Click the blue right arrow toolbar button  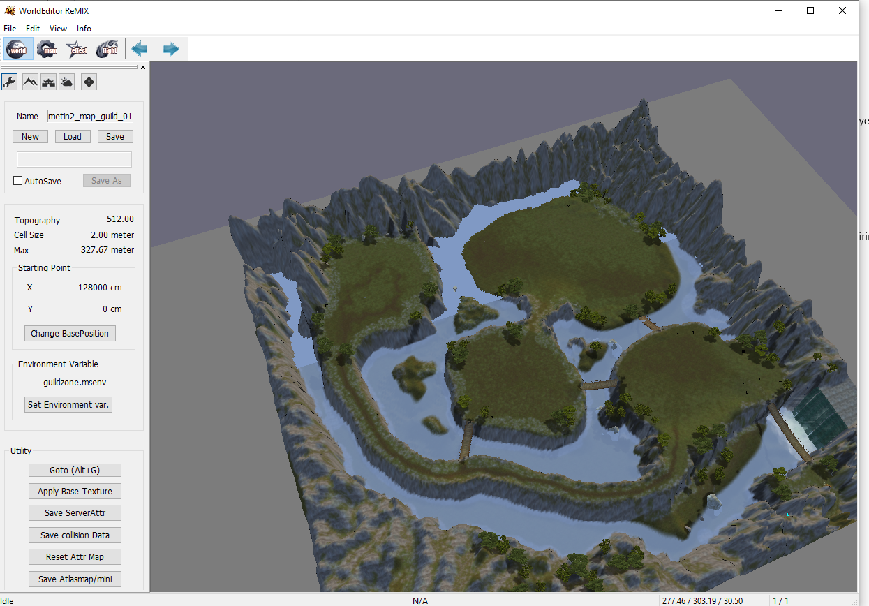click(171, 49)
